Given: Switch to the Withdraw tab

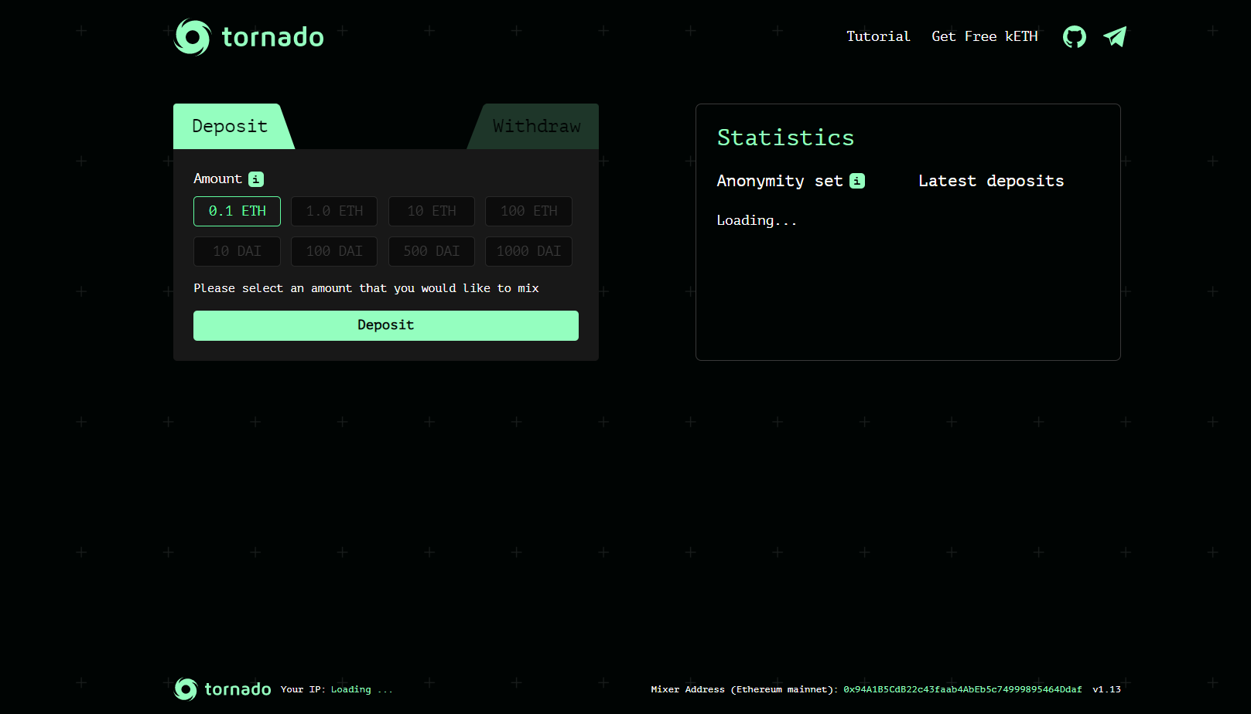Looking at the screenshot, I should [536, 126].
